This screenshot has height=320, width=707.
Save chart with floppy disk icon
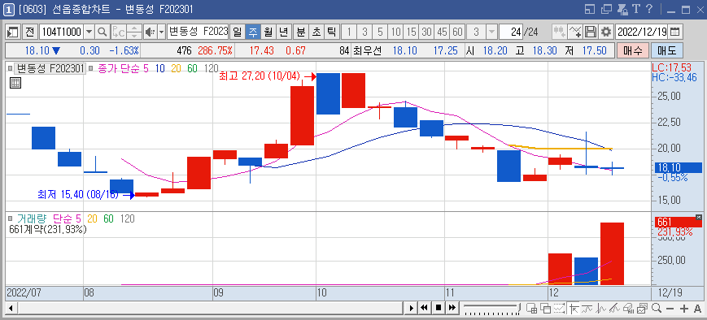[591, 32]
